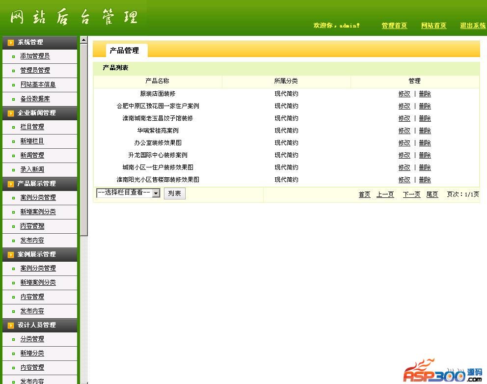Click the arrow icon beside 产品展示管理
This screenshot has height=384, width=487.
[x=11, y=184]
